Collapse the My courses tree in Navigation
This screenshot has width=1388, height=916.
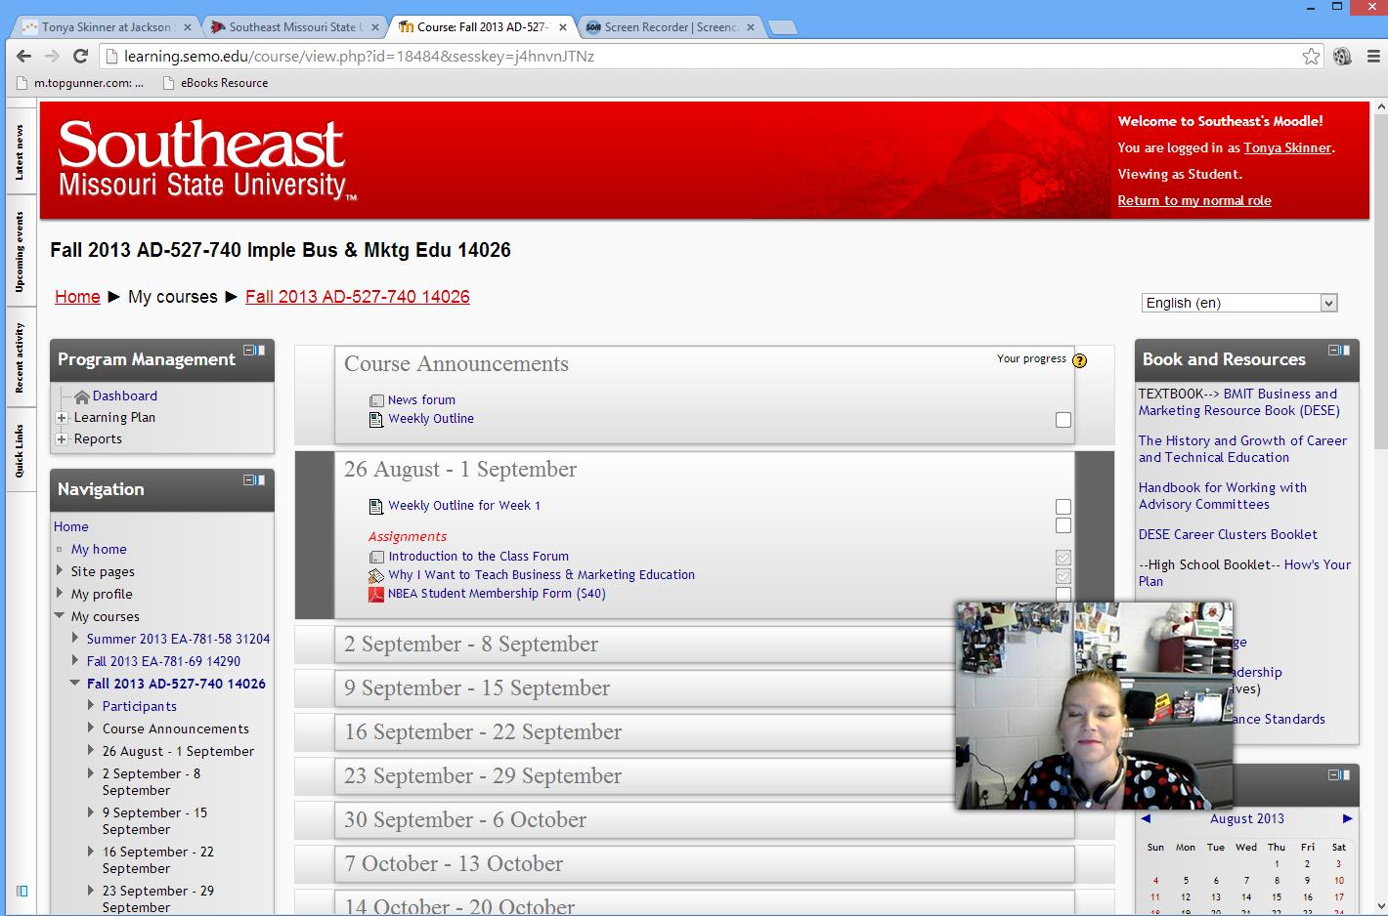click(60, 616)
